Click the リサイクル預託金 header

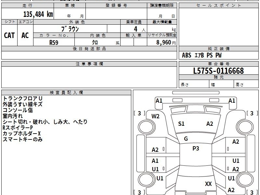click(162, 35)
